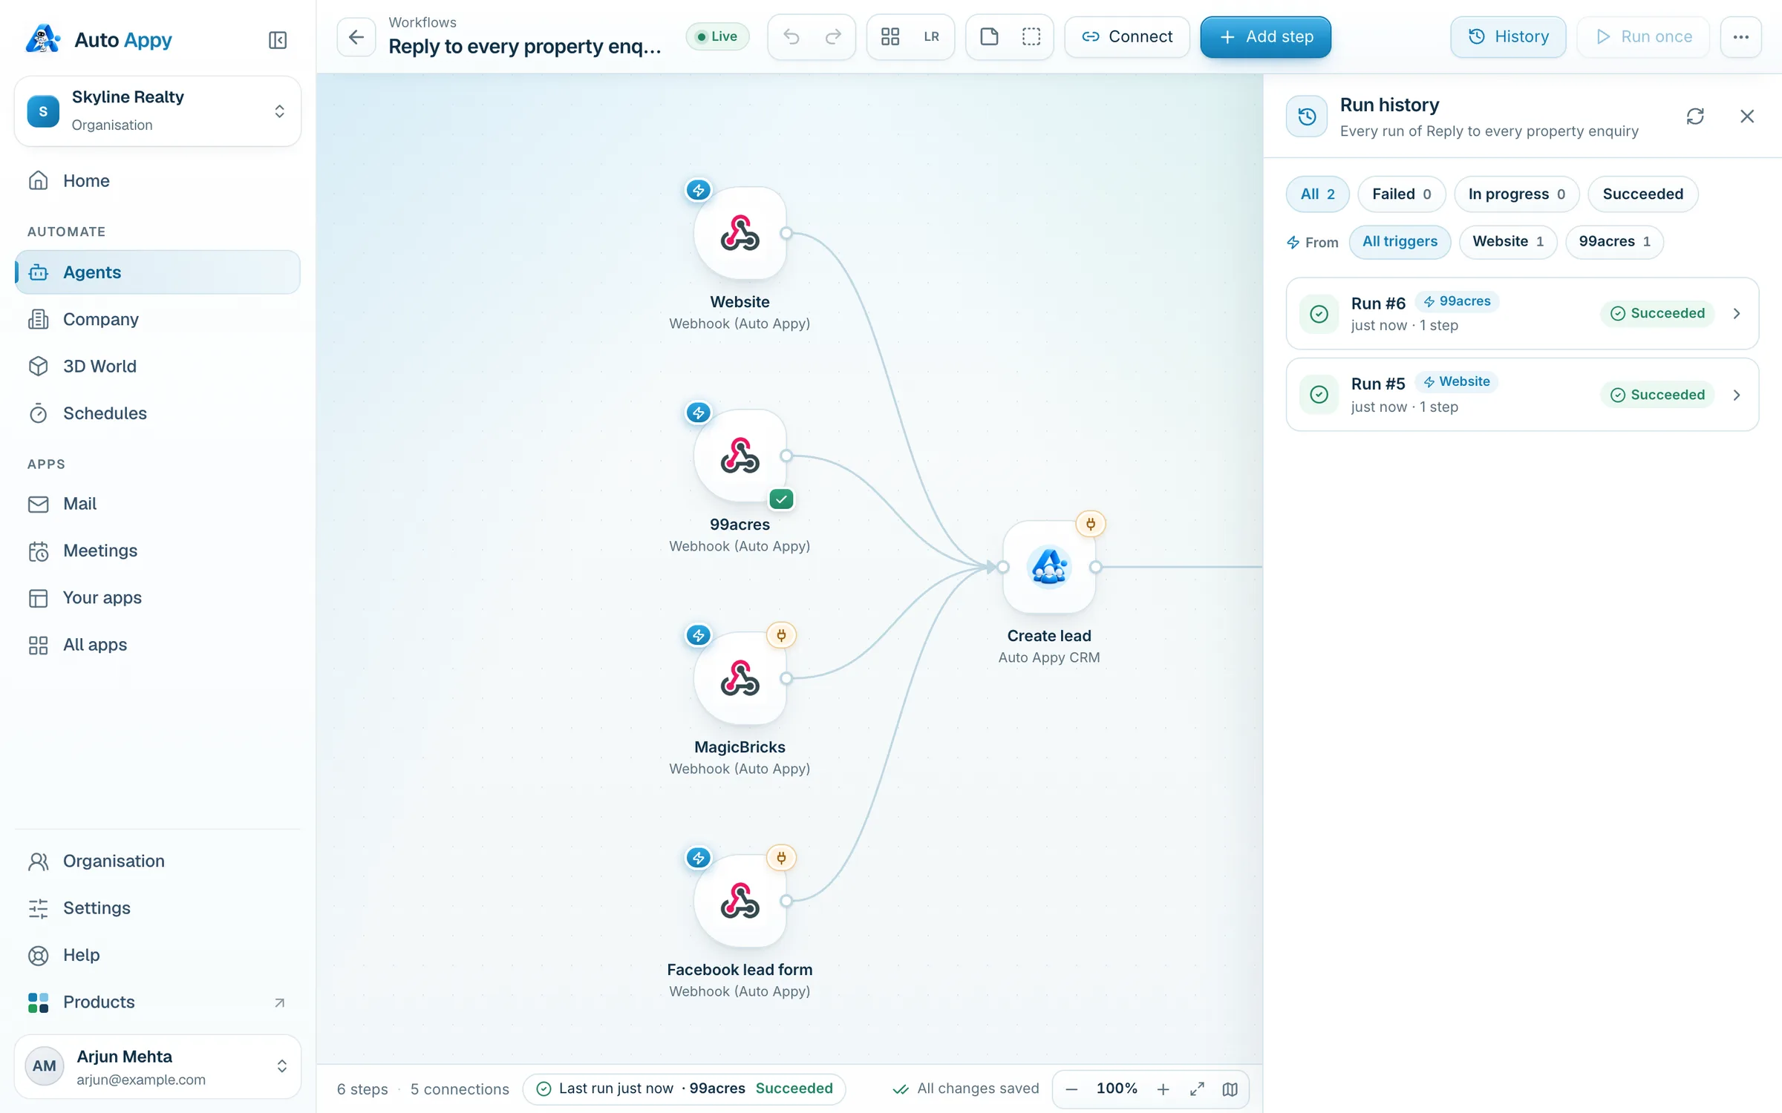Go back with the arrow button

click(356, 37)
